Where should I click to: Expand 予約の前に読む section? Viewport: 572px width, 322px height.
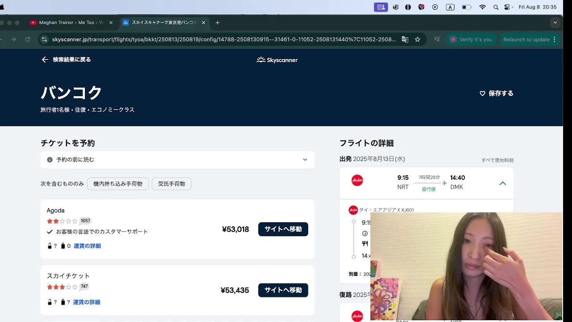click(177, 160)
